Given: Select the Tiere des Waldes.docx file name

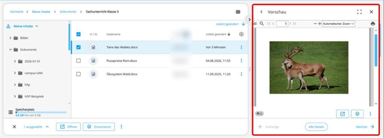Looking at the screenshot, I should click(x=122, y=47).
